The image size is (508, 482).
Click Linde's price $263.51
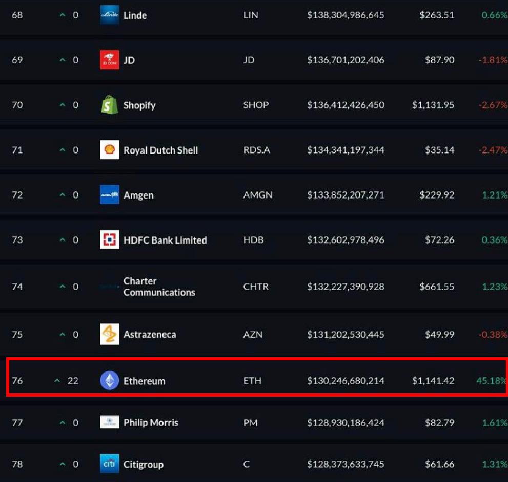437,15
